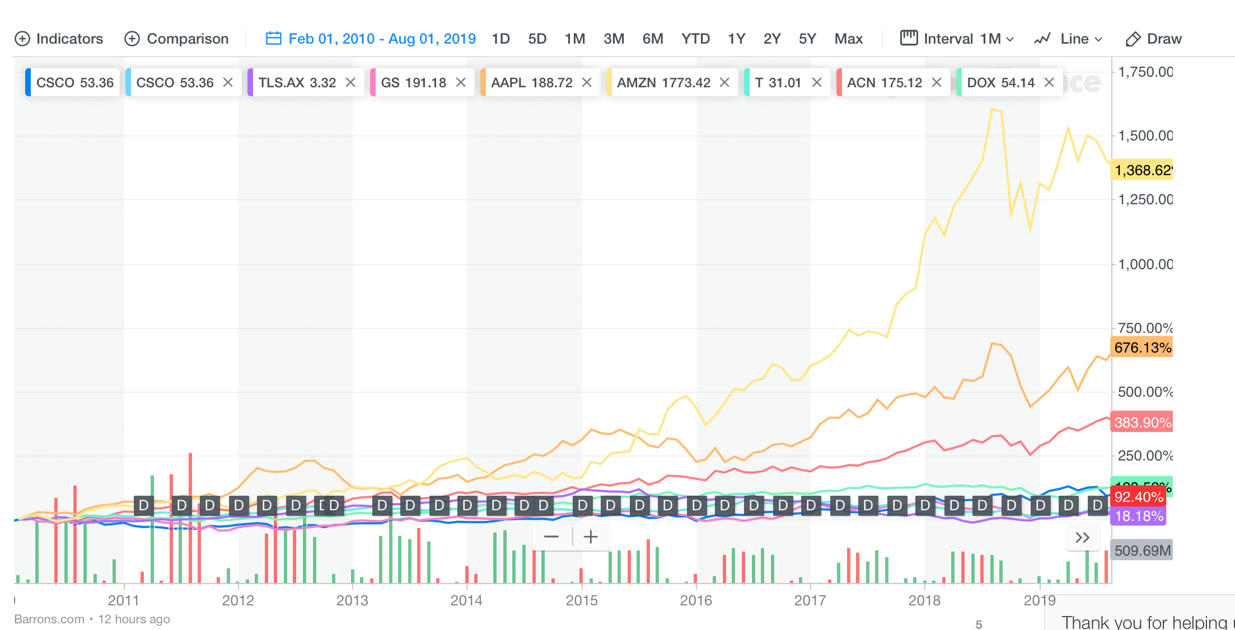The width and height of the screenshot is (1235, 630).
Task: Remove the ACN comparison
Action: click(937, 82)
